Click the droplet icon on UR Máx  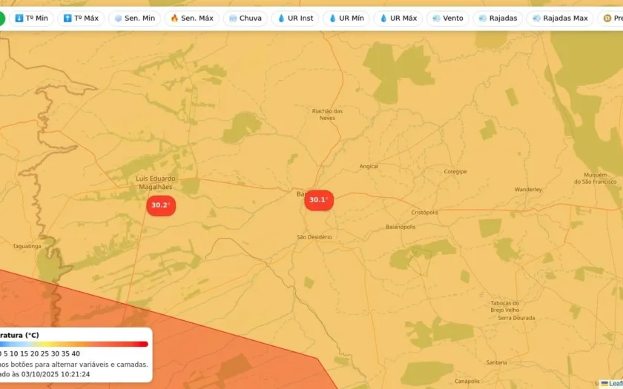383,19
